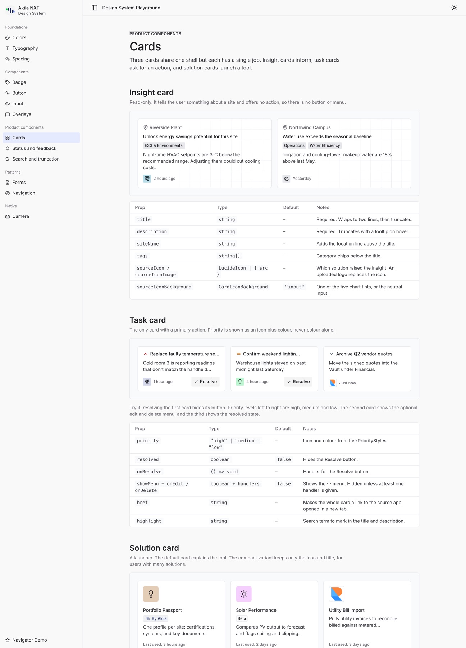
Task: Click the low priority chevron-down icon
Action: click(332, 354)
